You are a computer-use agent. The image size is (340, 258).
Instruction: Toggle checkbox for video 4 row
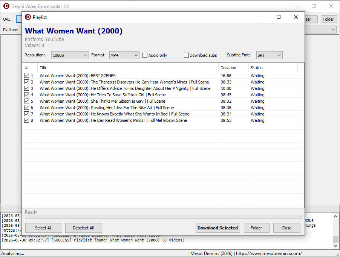point(26,95)
